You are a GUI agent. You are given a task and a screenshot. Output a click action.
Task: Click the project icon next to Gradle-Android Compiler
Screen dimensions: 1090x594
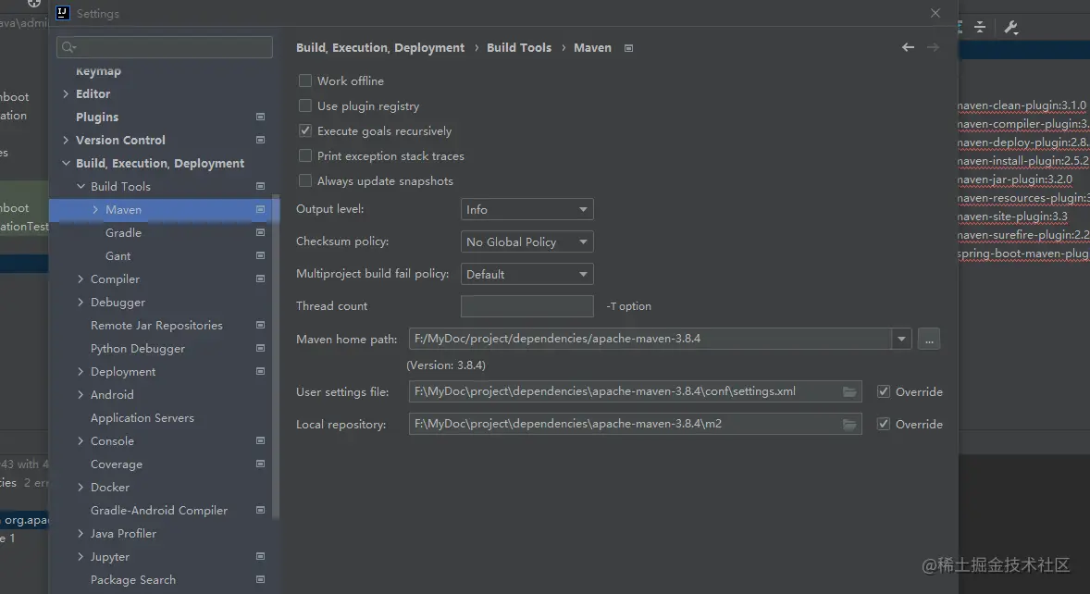[261, 510]
